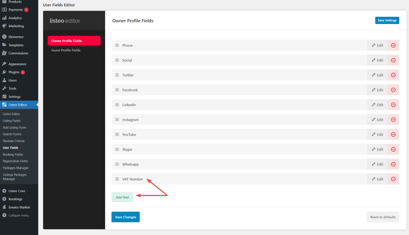Click the Elementor icon in sidebar

coord(4,37)
